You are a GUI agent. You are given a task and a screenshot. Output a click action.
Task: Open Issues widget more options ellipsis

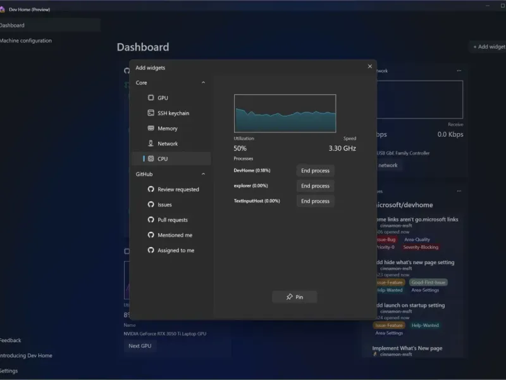(x=459, y=191)
